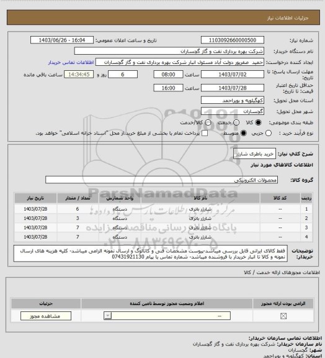
Task: Click the announcement date field 1403/06/26 - 16:04
Action: pos(62,40)
